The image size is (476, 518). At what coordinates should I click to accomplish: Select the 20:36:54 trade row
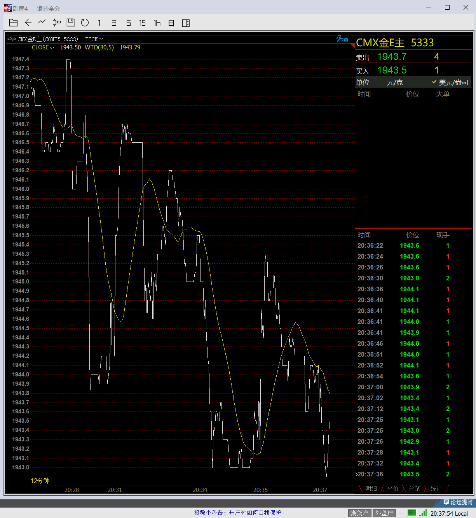pos(413,376)
